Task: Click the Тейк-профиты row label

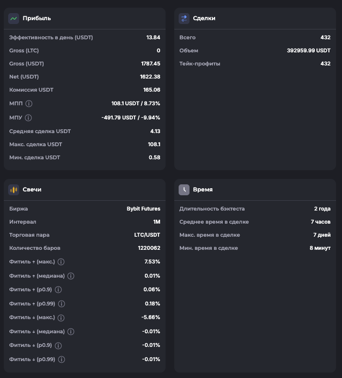Action: 200,64
